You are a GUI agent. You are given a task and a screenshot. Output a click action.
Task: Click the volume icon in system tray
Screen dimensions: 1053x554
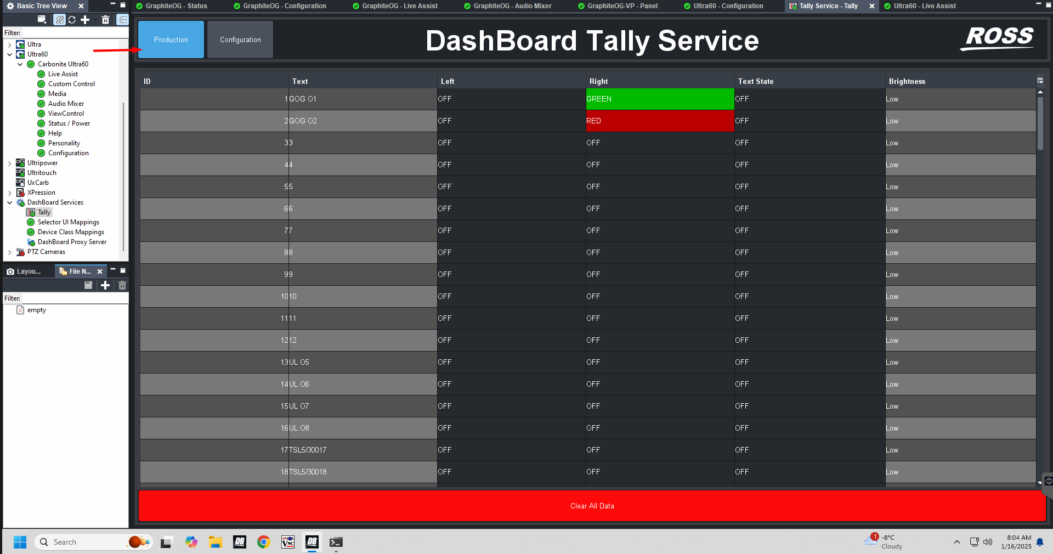click(988, 542)
